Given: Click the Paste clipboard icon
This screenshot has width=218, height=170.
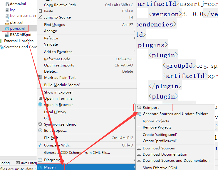Looking at the screenshot, I should click(40, 11).
